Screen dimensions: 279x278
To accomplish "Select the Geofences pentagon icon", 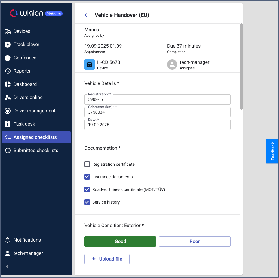I will 8,58.
